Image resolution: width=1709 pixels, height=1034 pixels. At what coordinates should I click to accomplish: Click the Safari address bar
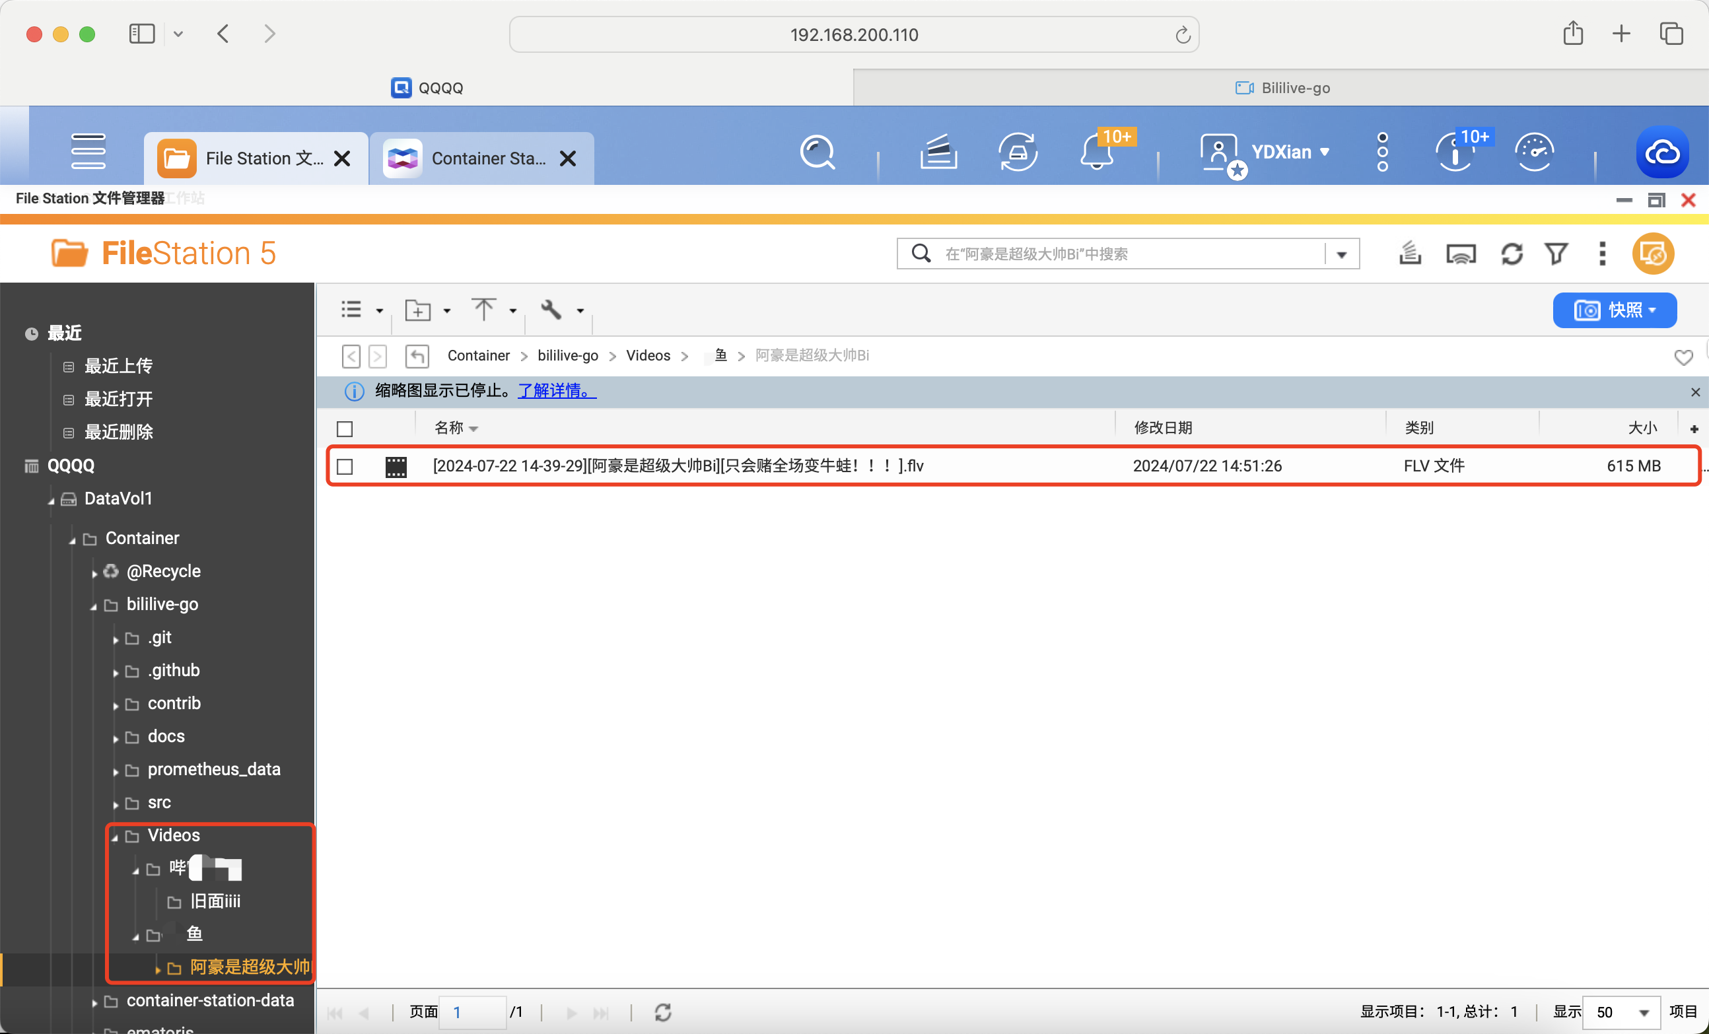tap(854, 35)
